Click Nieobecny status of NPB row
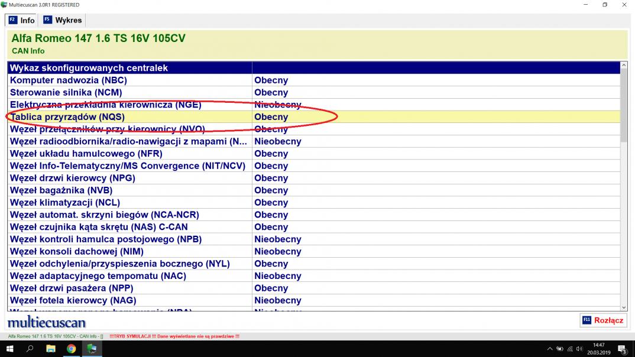The width and height of the screenshot is (635, 357). tap(278, 239)
